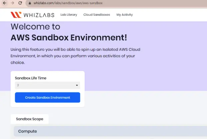The width and height of the screenshot is (207, 139).
Task: Click the padlock site security icon
Action: pos(30,3)
